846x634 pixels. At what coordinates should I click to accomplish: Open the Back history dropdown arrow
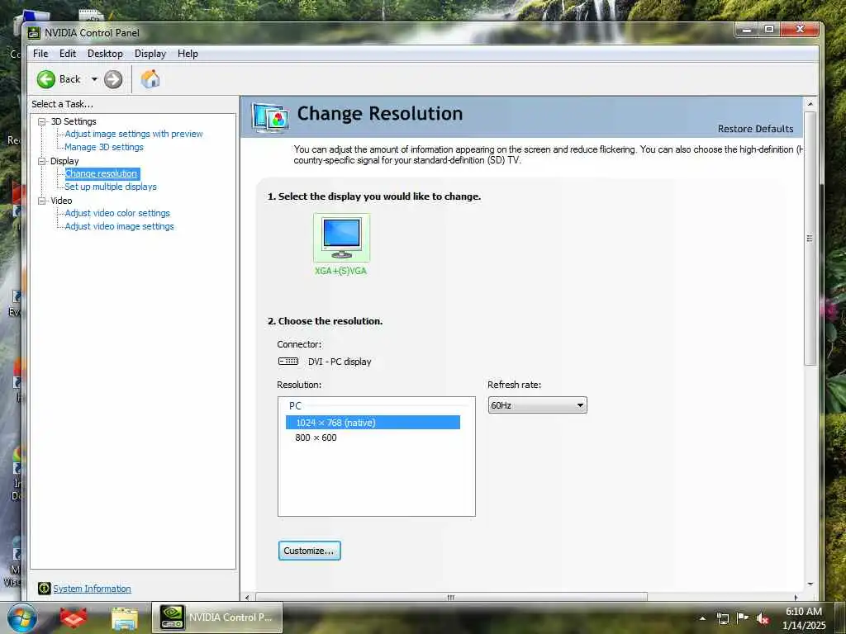point(94,79)
